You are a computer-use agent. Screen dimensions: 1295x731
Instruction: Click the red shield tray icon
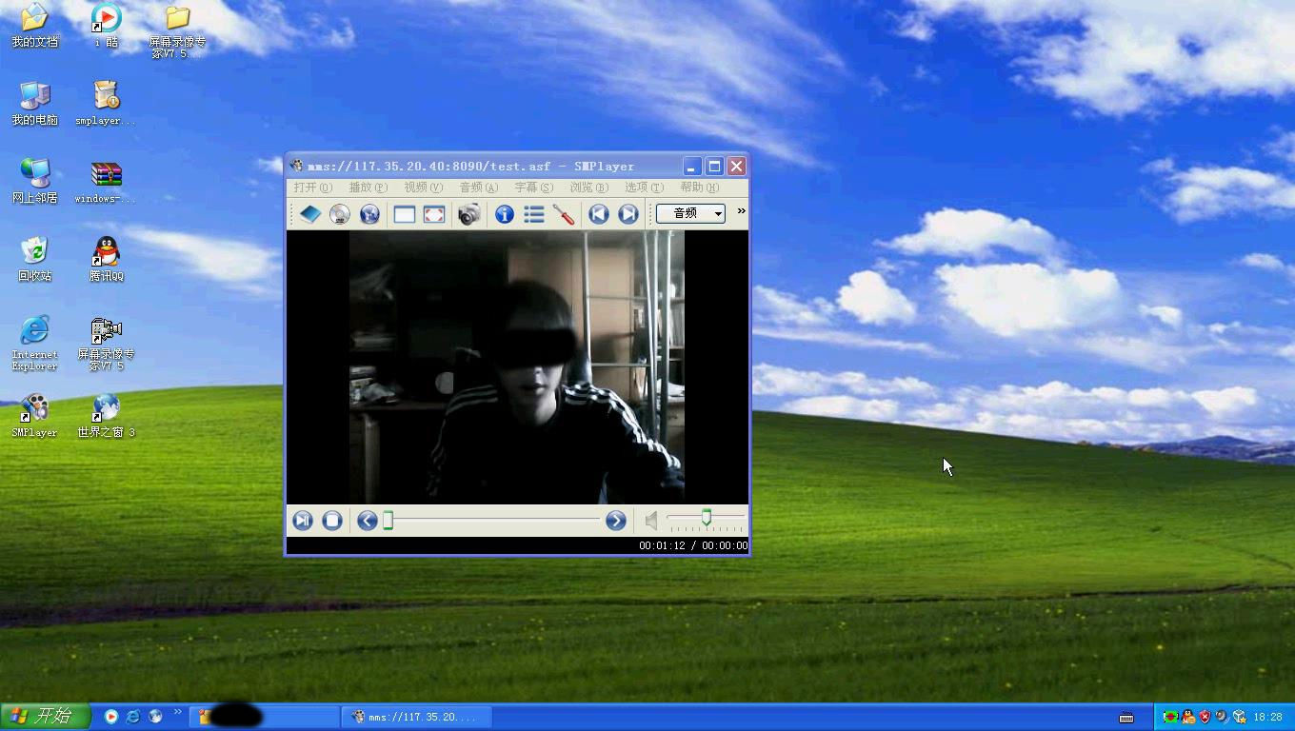1205,717
